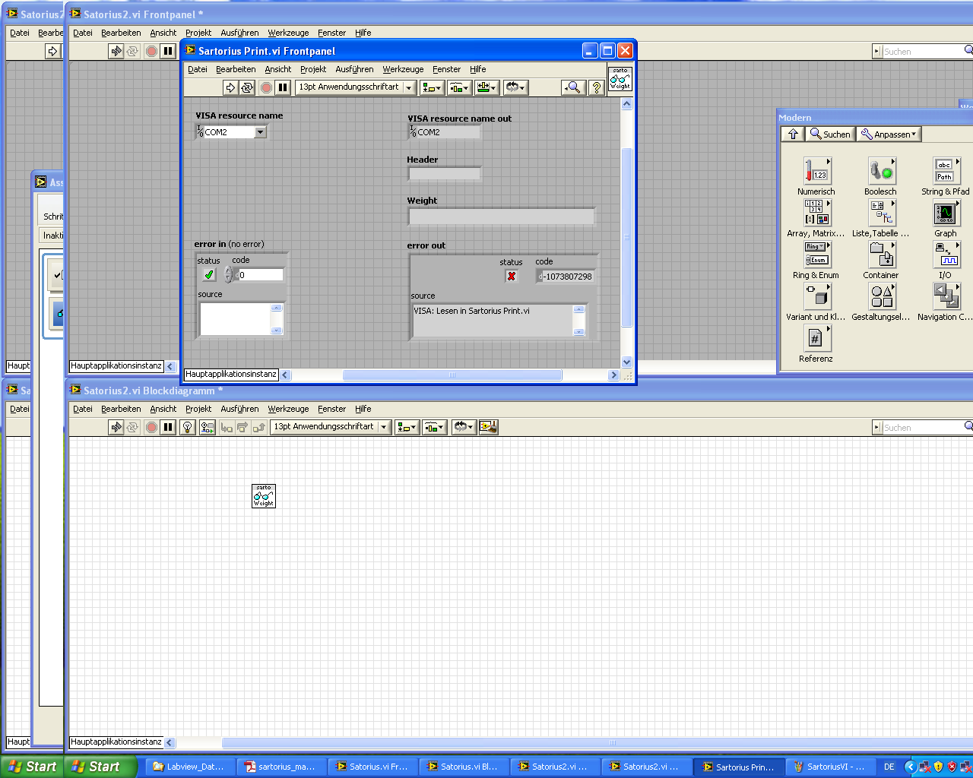Toggle run continuously in Satorius2.vi Blockdiagramm

[132, 427]
